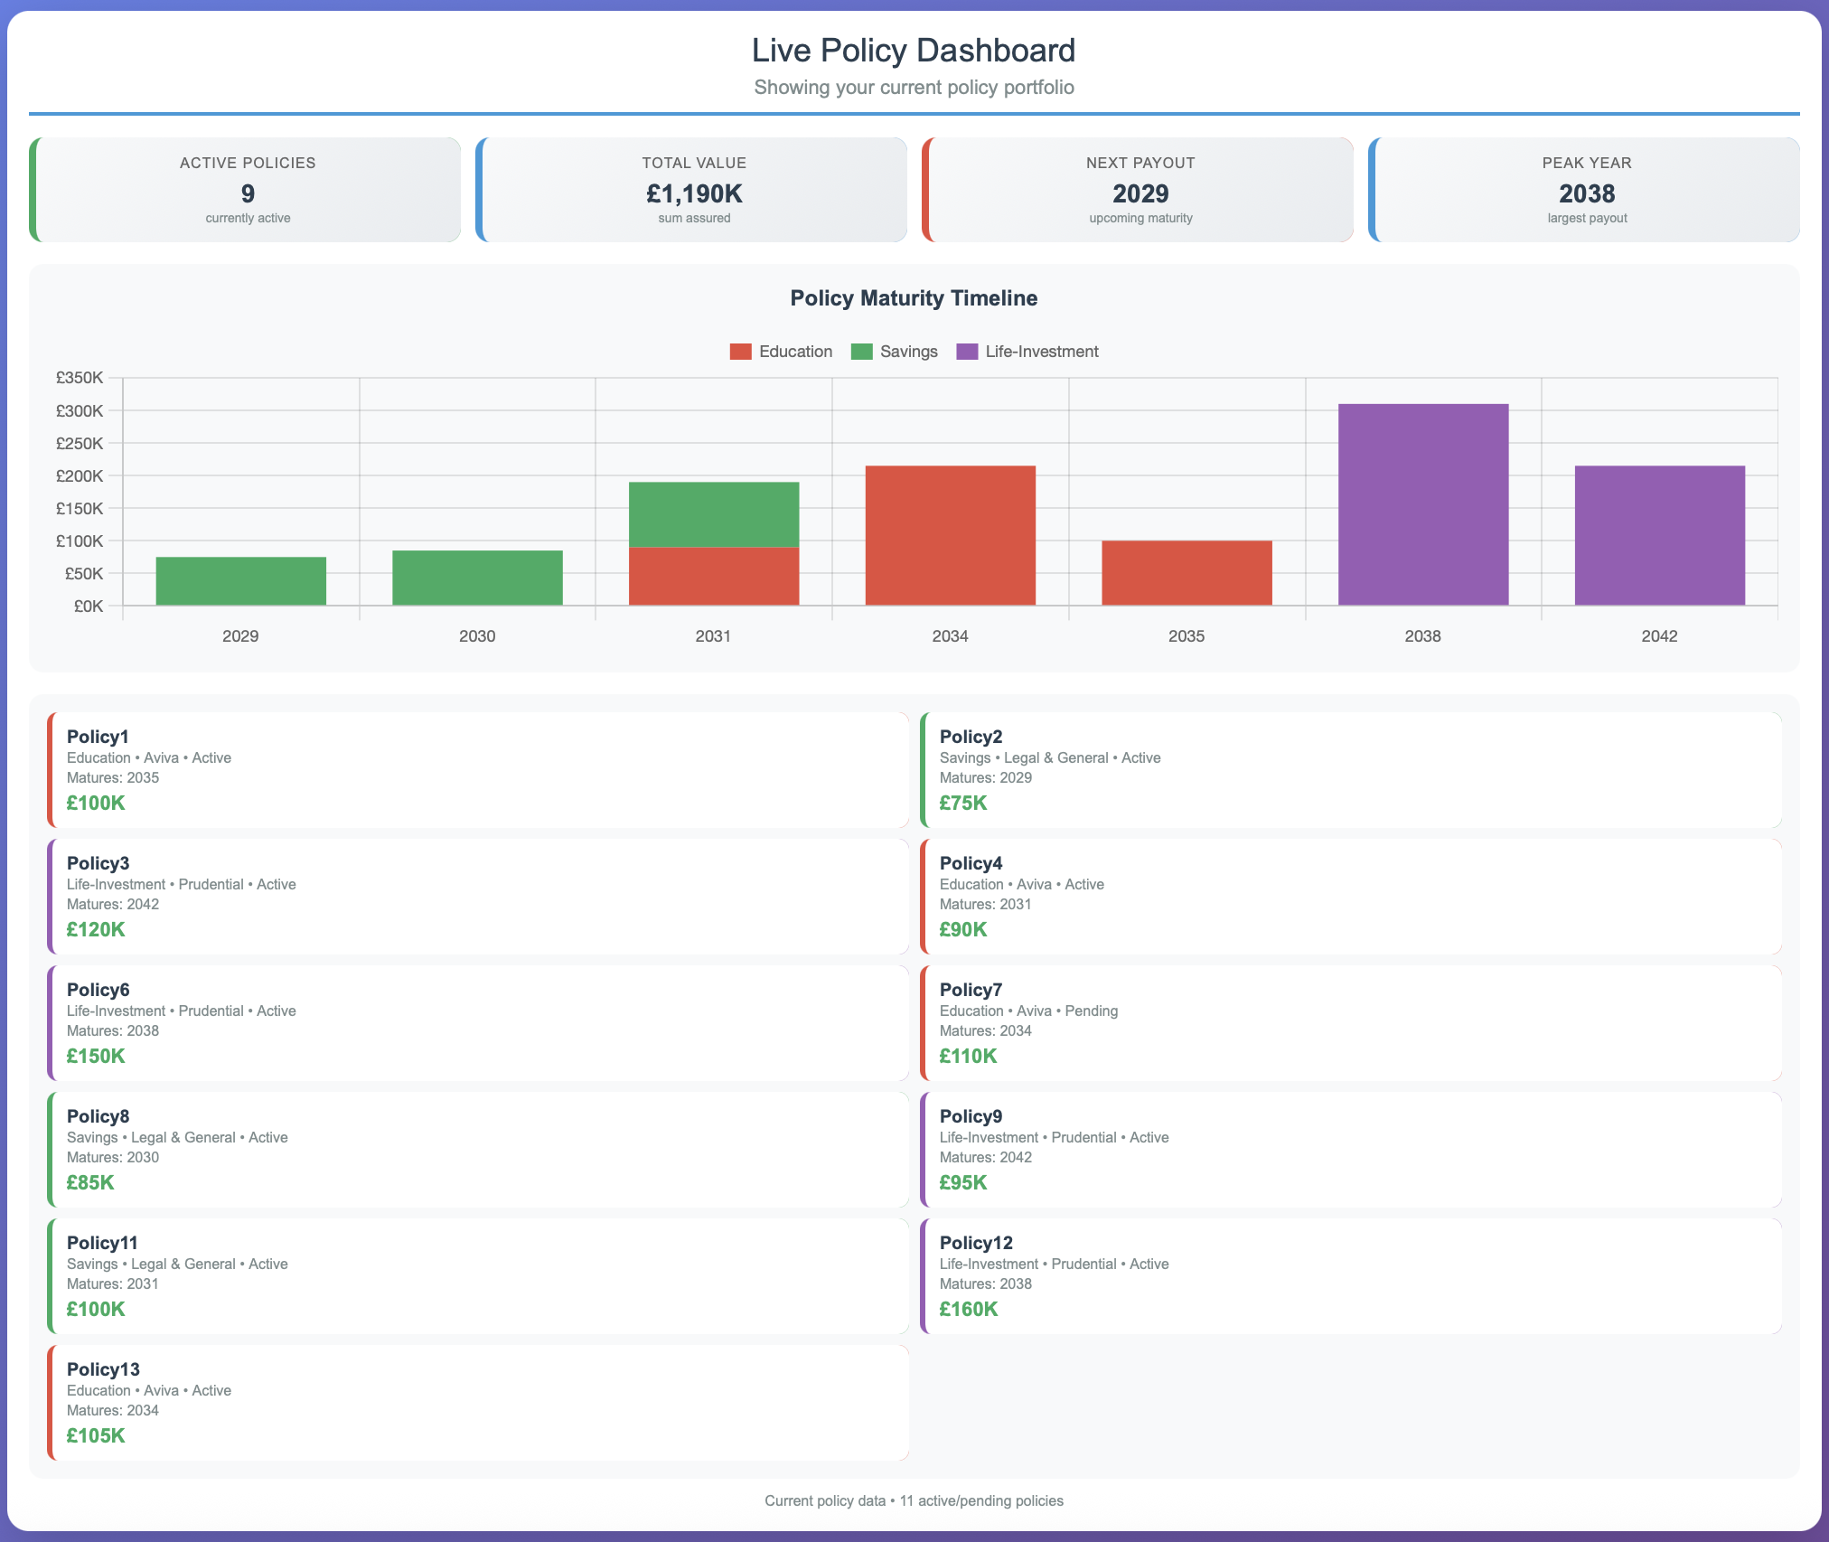Click the green Savings segment for 2031

(x=714, y=514)
